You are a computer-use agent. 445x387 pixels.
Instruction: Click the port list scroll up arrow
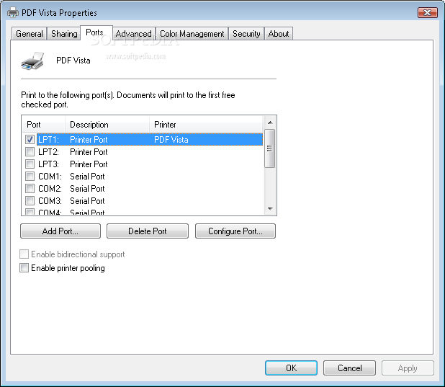pos(270,123)
